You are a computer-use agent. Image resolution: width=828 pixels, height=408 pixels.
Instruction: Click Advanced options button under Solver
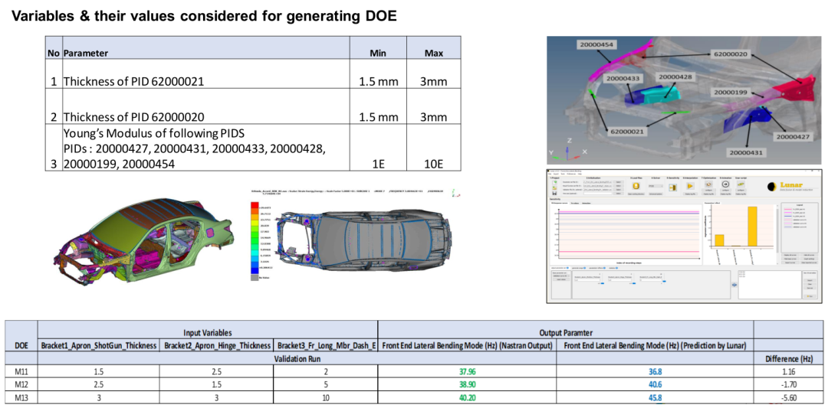pyautogui.click(x=655, y=194)
